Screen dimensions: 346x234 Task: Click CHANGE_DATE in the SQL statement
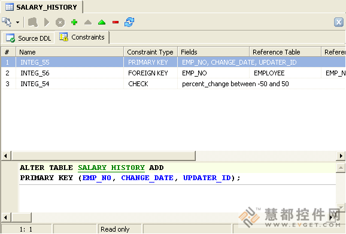[x=147, y=178]
